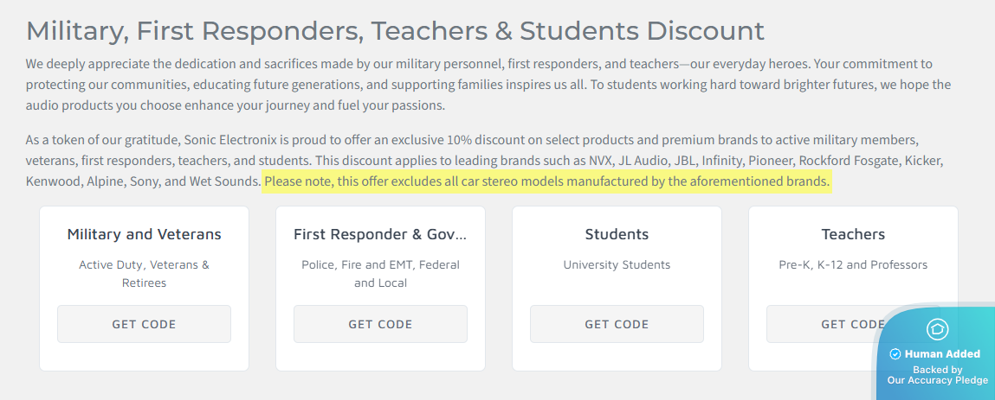
Task: Click the home-shield icon in the teal badge
Action: click(x=937, y=329)
